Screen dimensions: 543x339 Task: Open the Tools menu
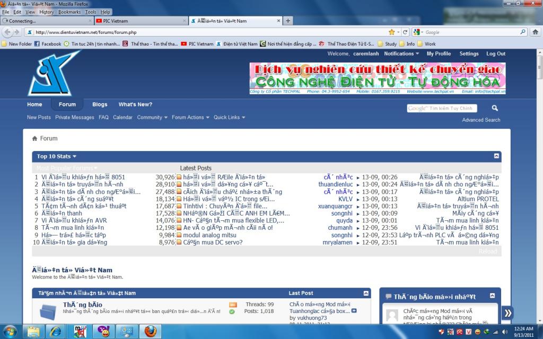click(x=91, y=12)
